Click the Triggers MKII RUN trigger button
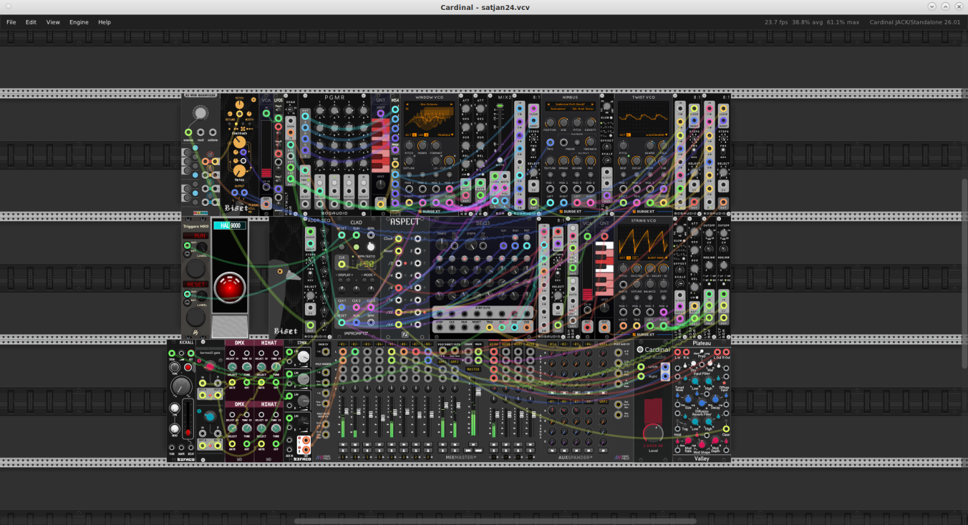 point(195,268)
